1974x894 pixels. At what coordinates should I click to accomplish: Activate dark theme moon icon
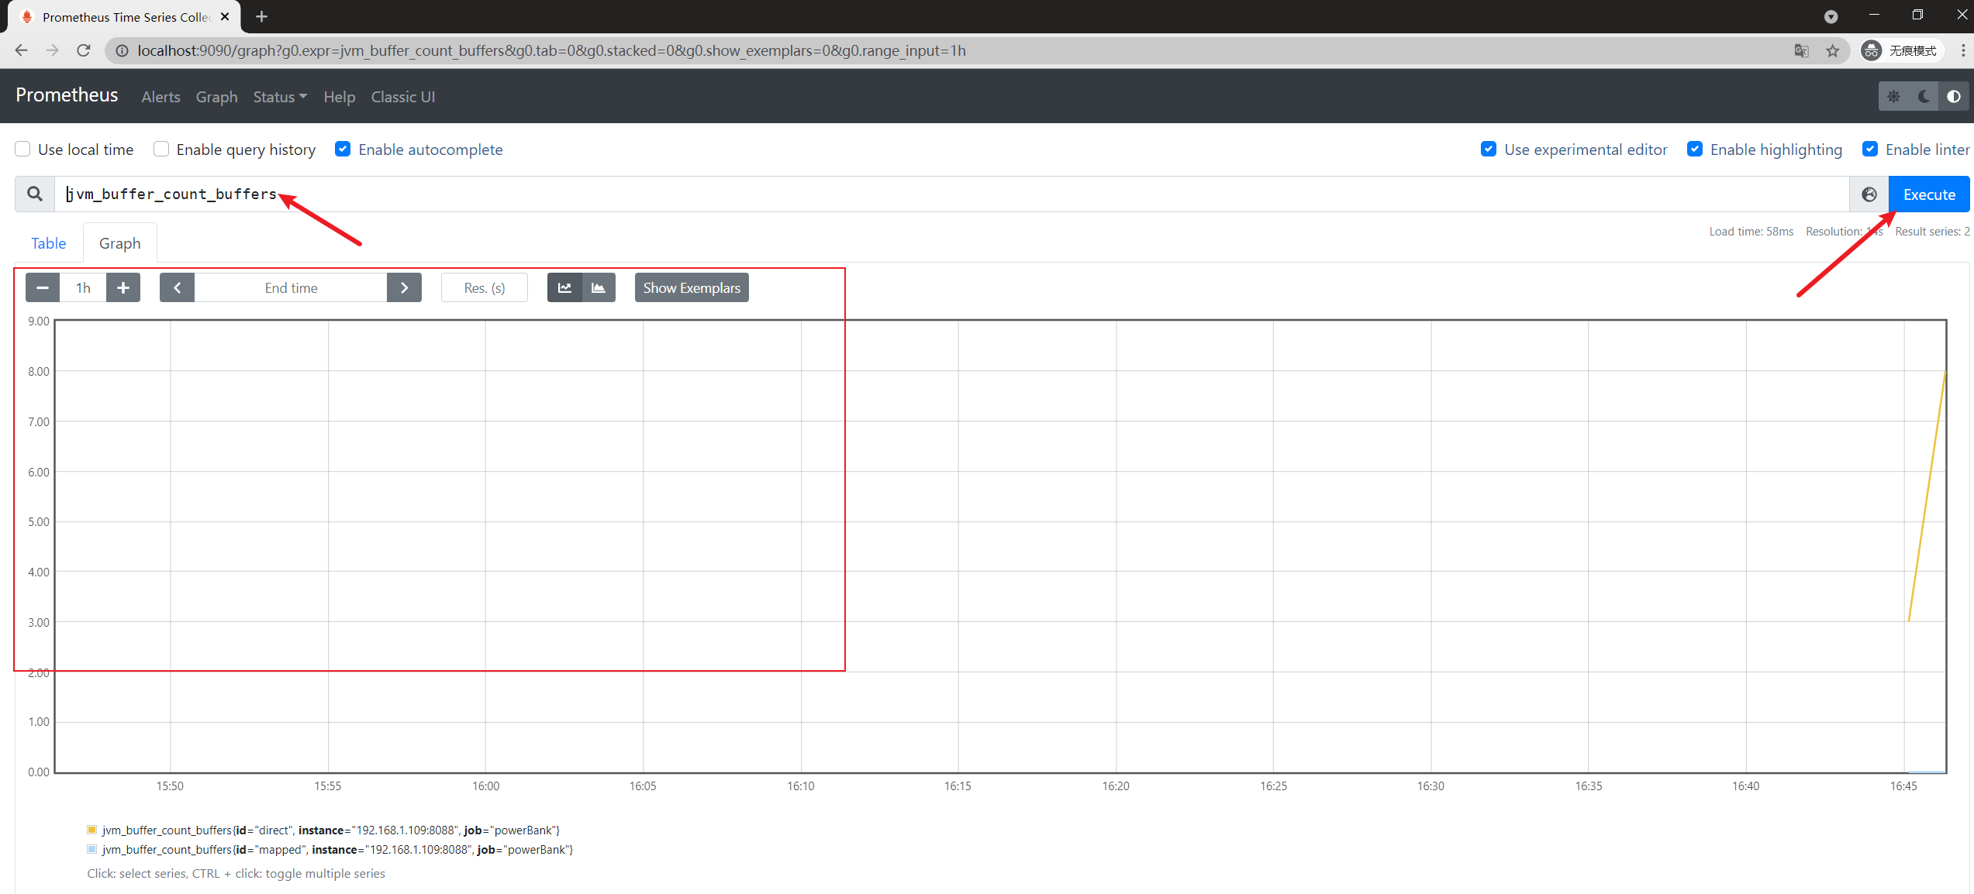pyautogui.click(x=1924, y=96)
